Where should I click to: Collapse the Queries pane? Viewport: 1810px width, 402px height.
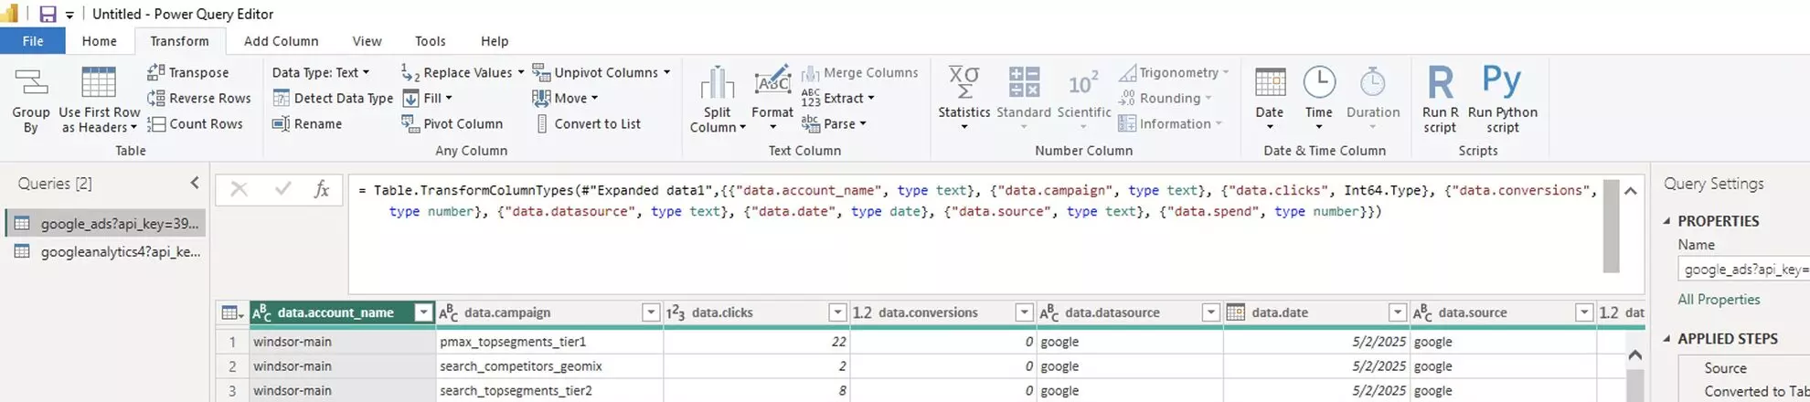tap(195, 183)
